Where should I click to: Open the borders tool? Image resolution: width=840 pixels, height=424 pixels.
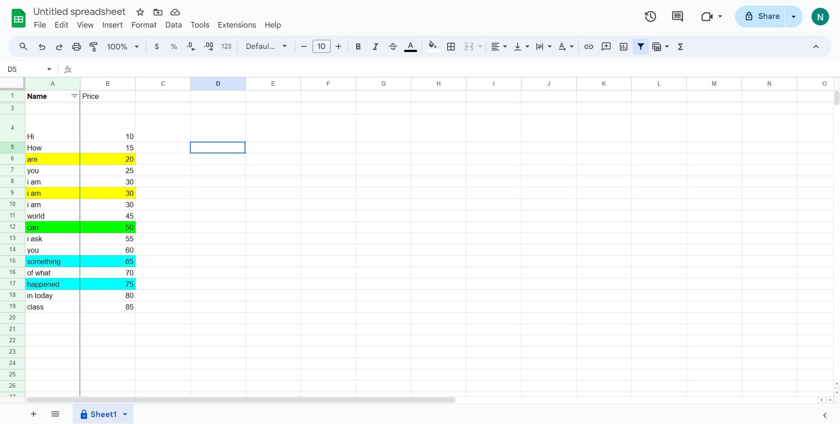[x=451, y=47]
